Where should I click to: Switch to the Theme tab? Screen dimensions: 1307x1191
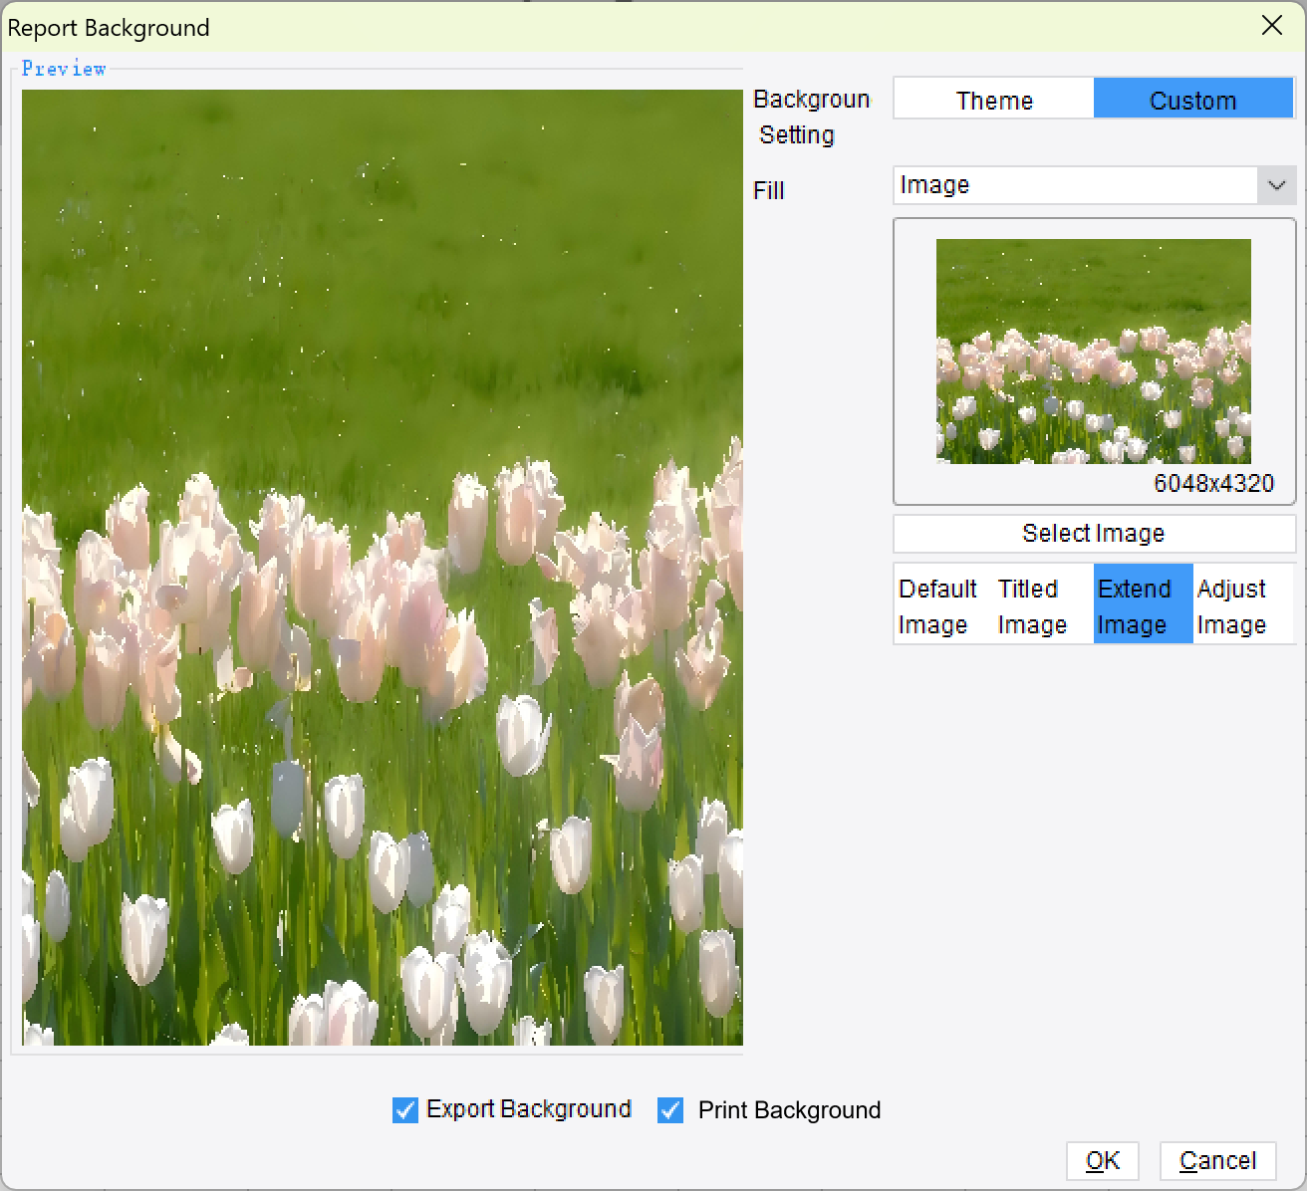(993, 99)
